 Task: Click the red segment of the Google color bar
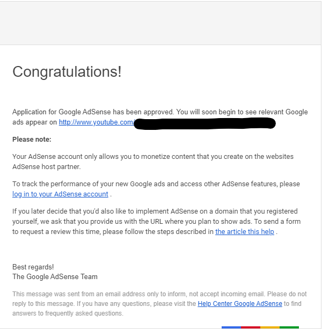[x=251, y=327]
